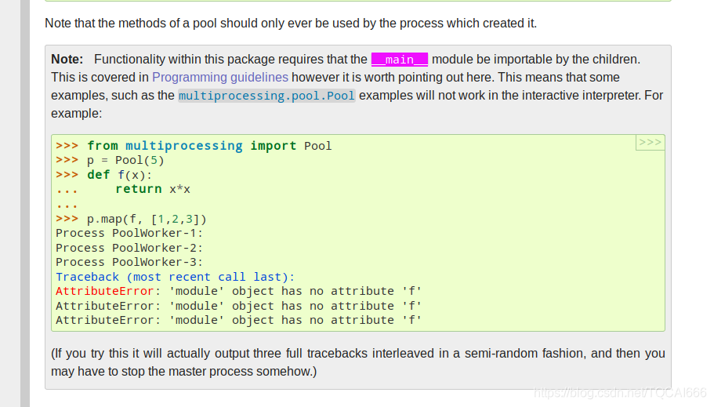Click the last AttributeError output line
This screenshot has height=407, width=714.
(x=238, y=321)
